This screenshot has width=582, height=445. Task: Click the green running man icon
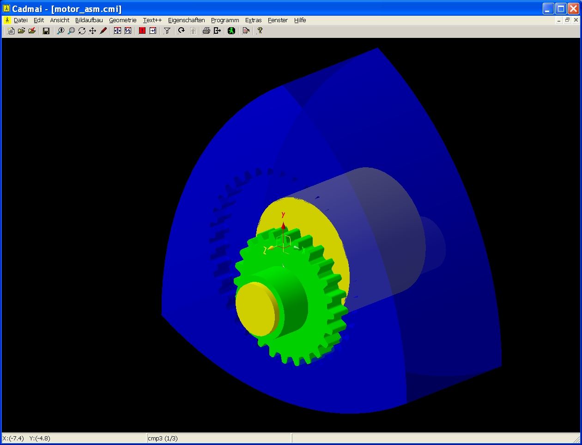[231, 31]
